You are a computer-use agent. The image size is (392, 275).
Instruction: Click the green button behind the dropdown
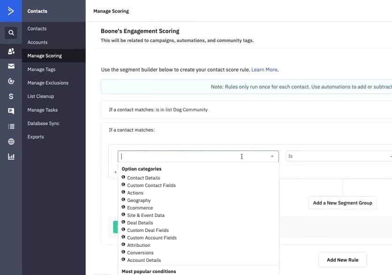(x=115, y=227)
